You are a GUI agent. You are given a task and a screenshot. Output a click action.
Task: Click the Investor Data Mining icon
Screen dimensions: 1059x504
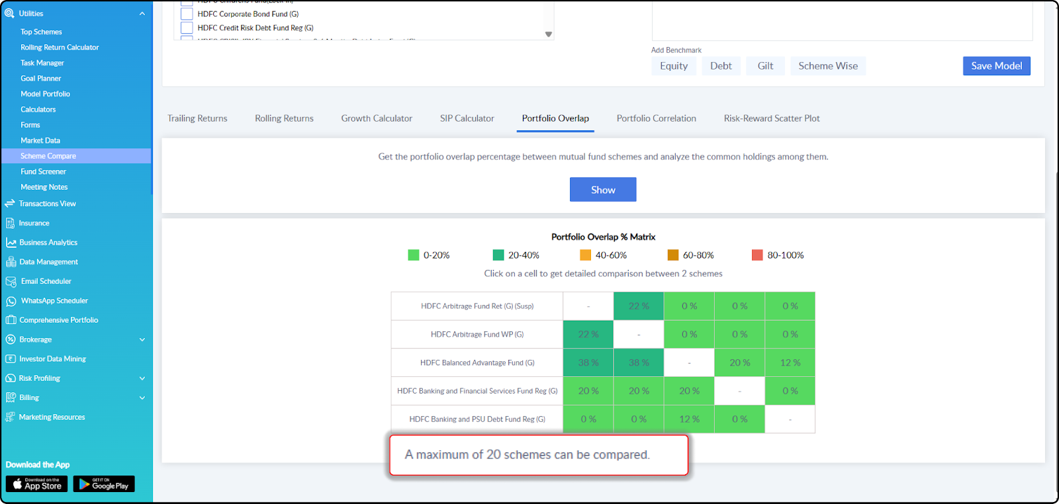11,359
